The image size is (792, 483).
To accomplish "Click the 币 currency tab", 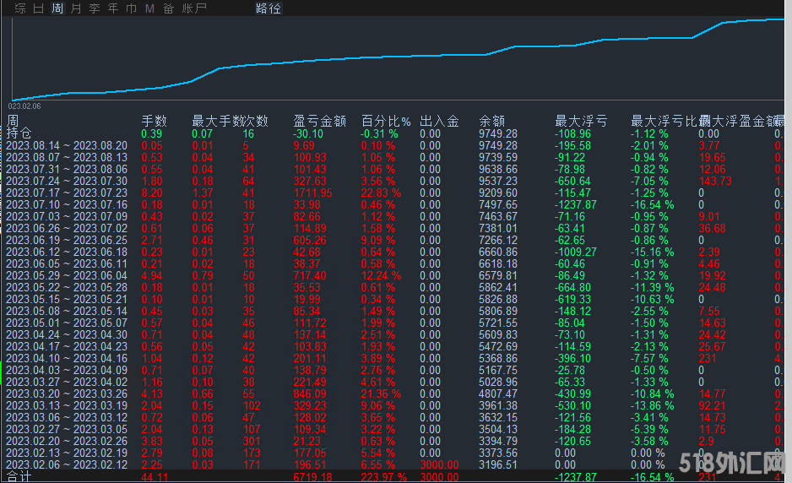I will coord(131,8).
